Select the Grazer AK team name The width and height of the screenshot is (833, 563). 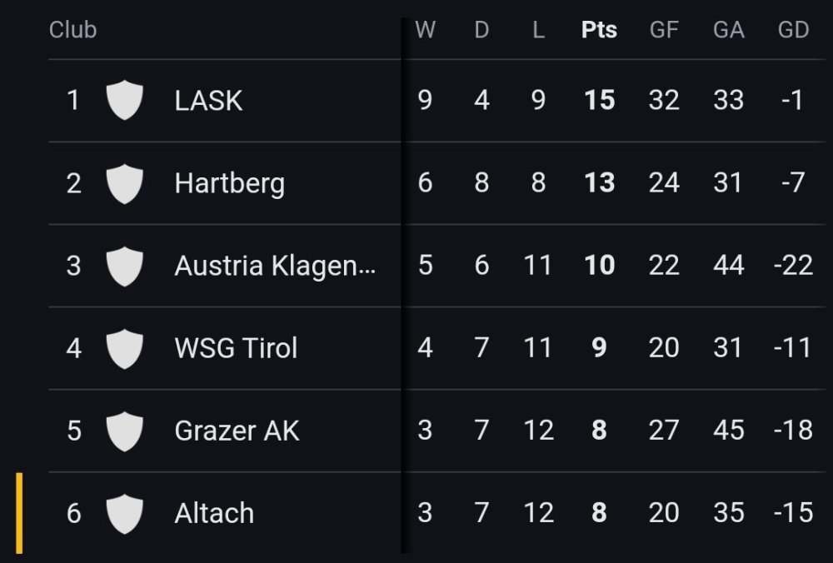click(237, 431)
